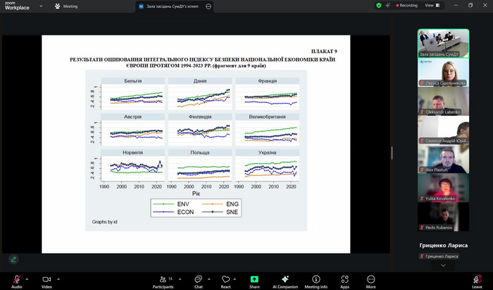Launch AI Companion

point(285,279)
